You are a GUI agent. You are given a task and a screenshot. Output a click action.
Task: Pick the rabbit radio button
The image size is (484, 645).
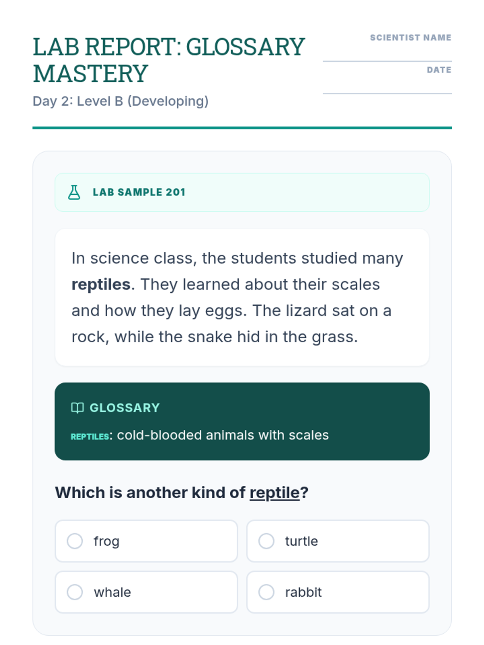click(266, 592)
